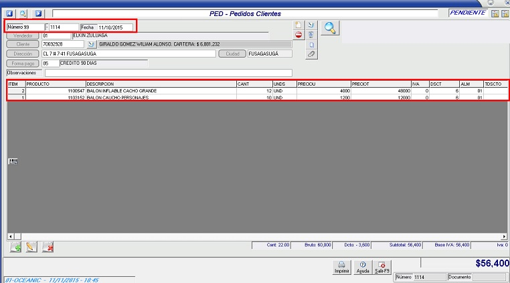Screen dimensions: 510x283
Task: Click into the Observaciones text field
Action: point(167,72)
